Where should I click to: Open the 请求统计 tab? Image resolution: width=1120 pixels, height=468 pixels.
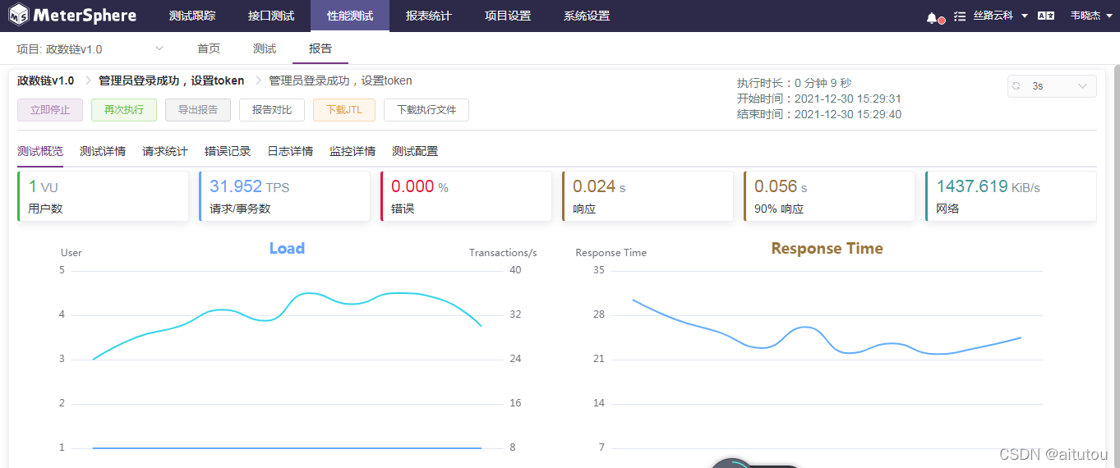[165, 151]
